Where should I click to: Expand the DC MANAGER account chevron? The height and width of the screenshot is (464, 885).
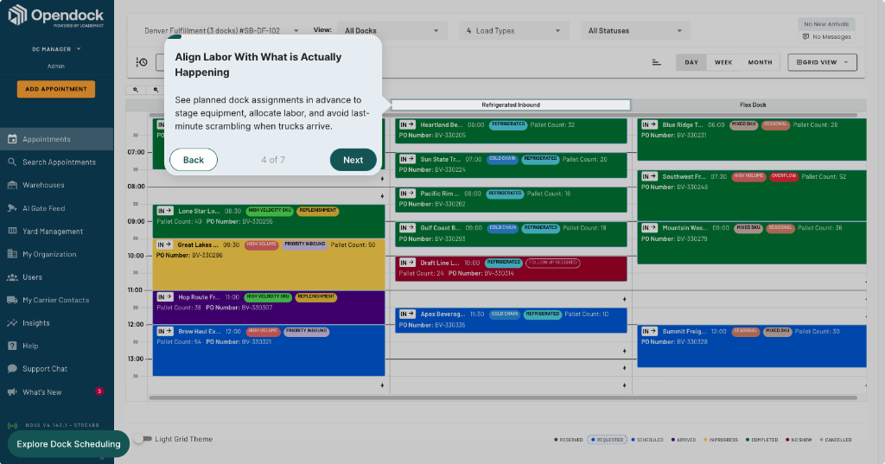(x=79, y=49)
